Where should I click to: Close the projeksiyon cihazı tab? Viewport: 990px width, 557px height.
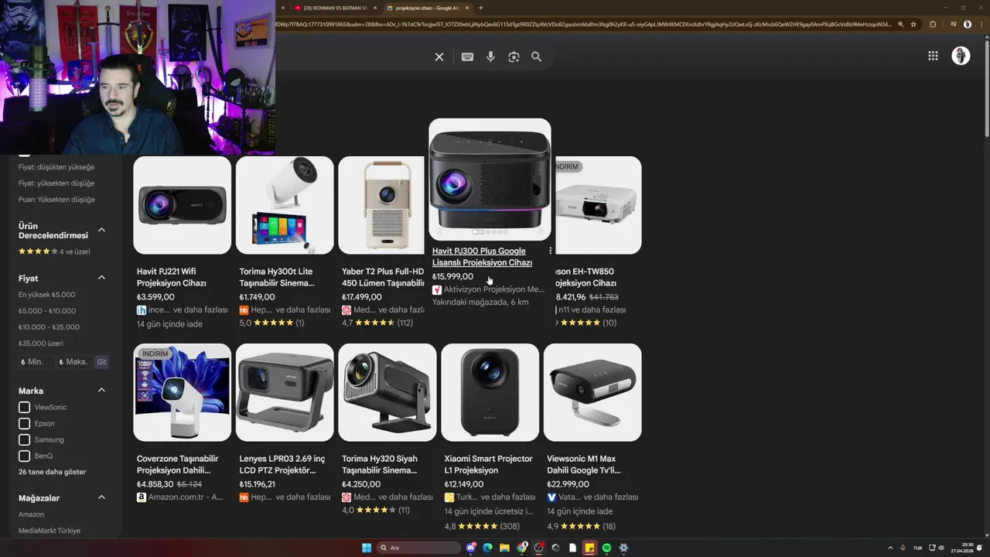pos(467,8)
